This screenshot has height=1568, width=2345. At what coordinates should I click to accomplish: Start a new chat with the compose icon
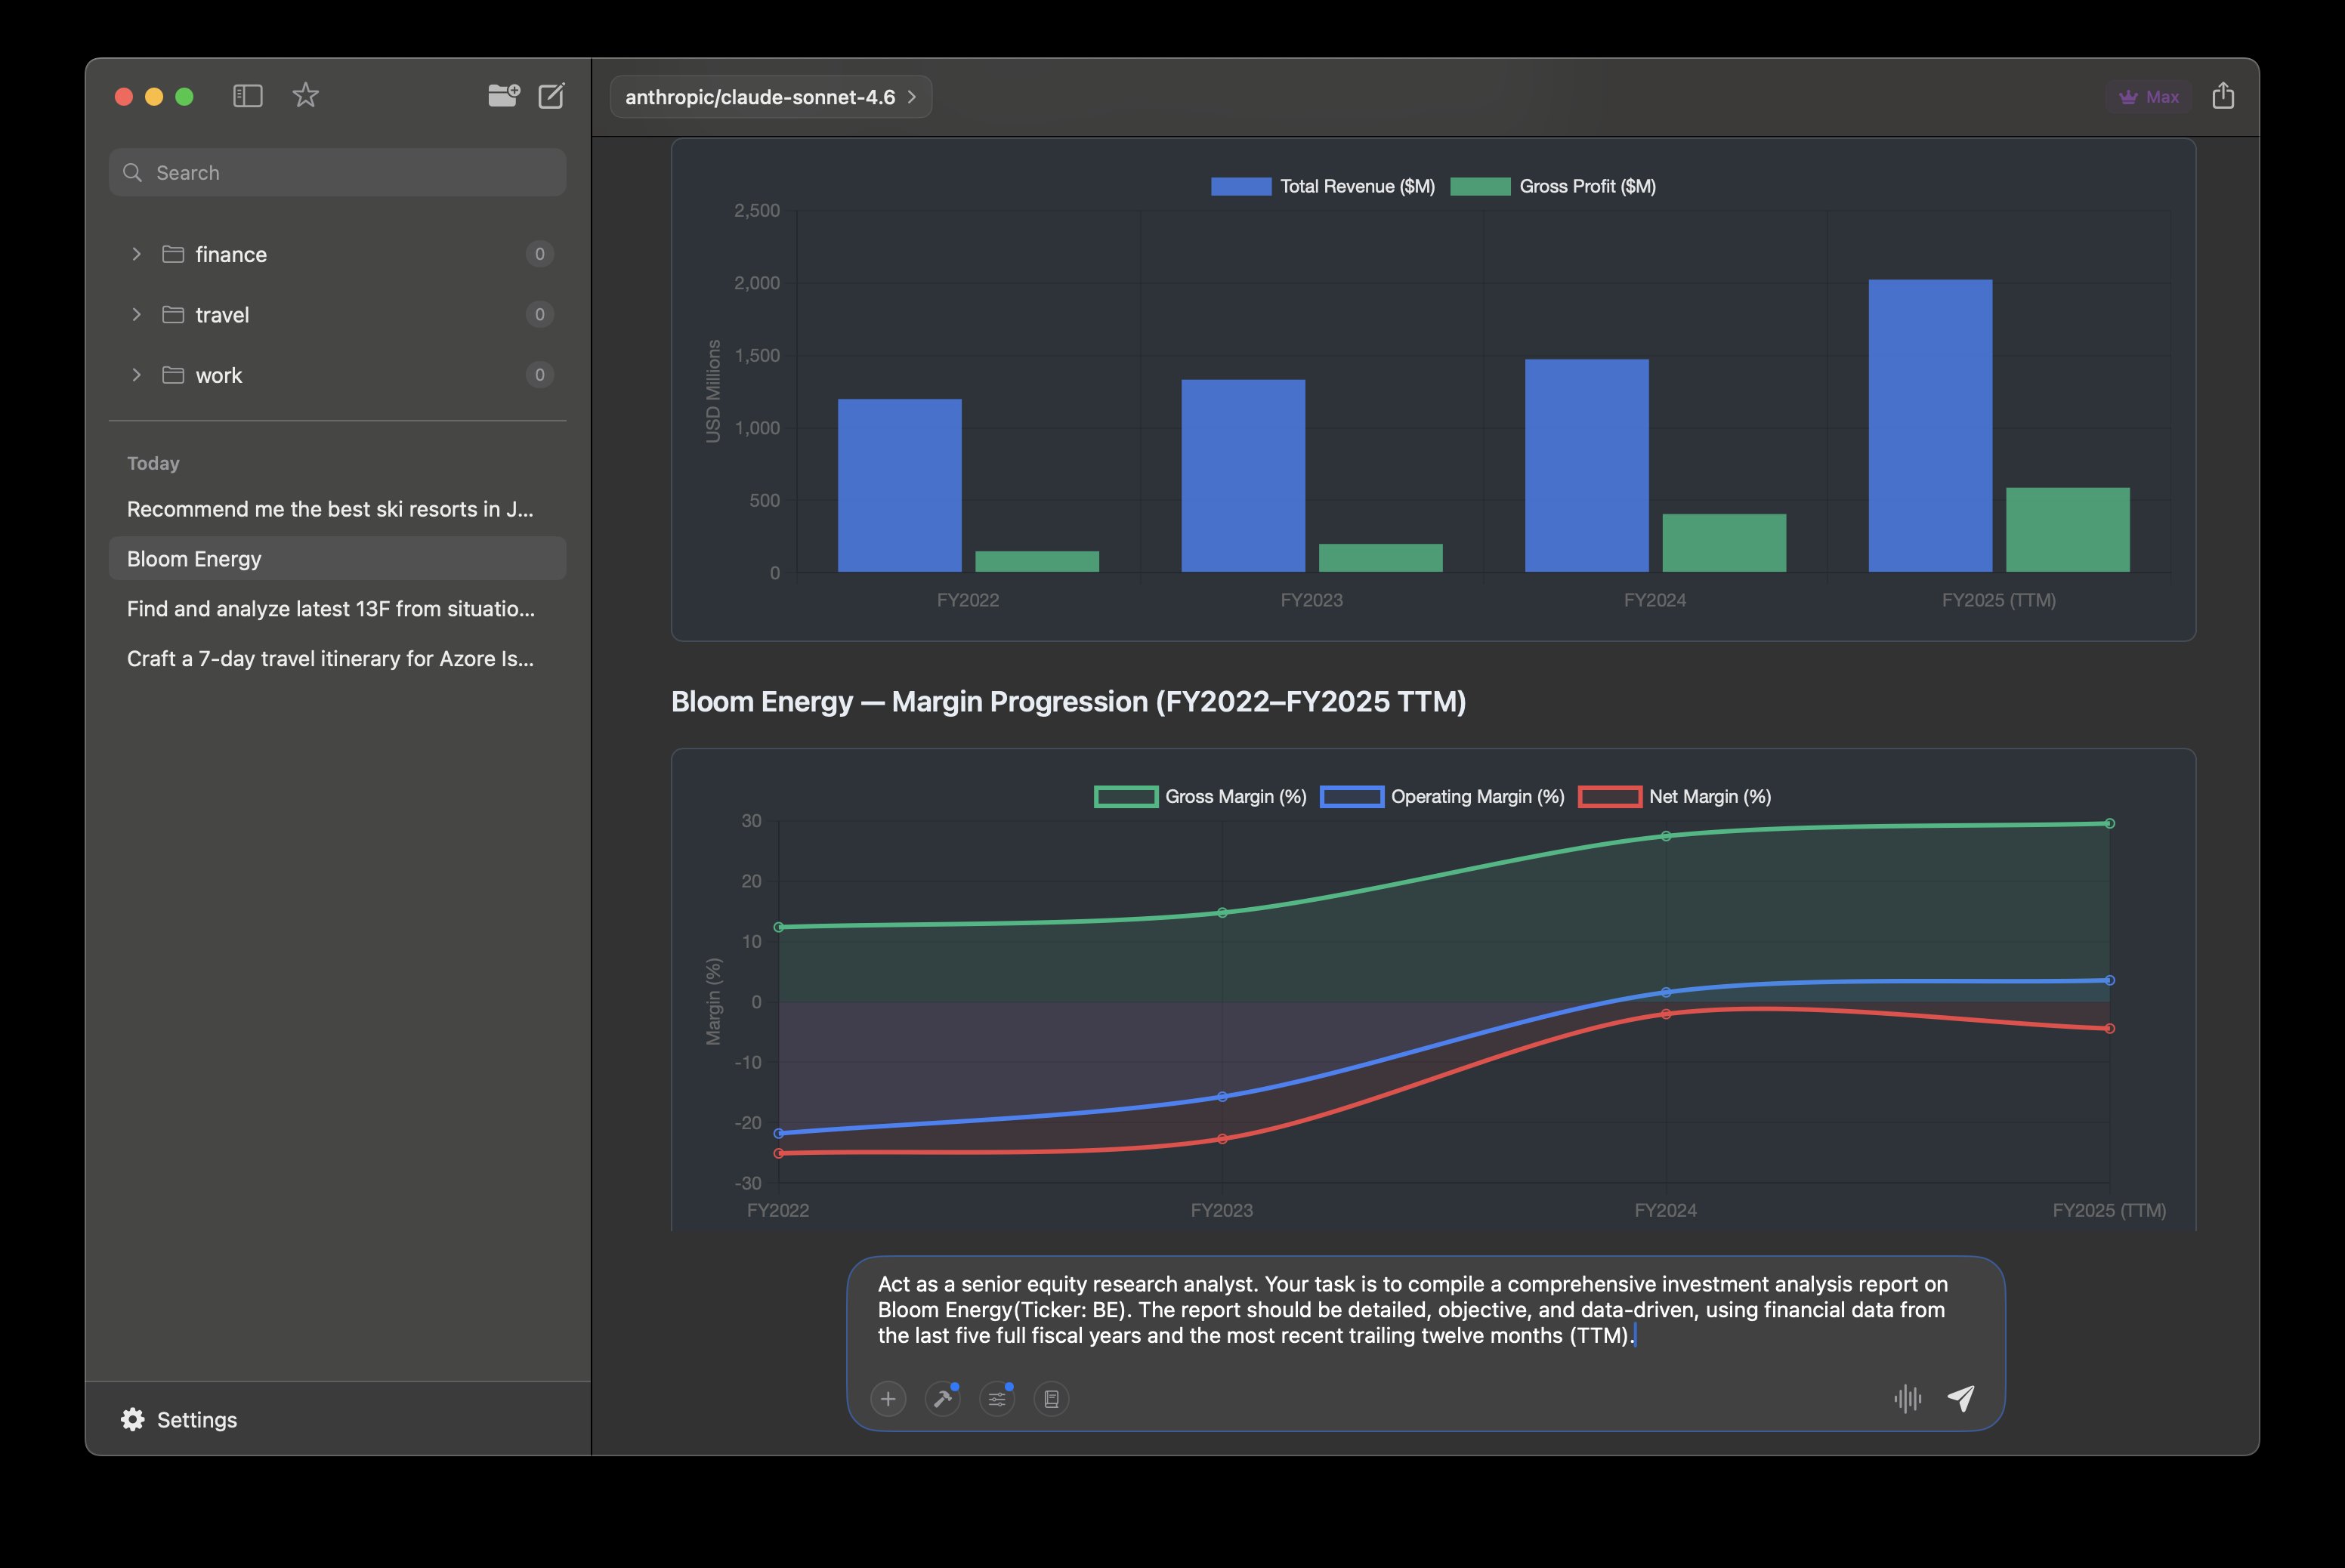point(552,96)
